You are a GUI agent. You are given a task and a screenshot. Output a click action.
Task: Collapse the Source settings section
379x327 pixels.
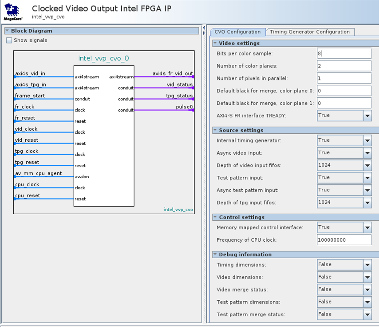pos(215,131)
